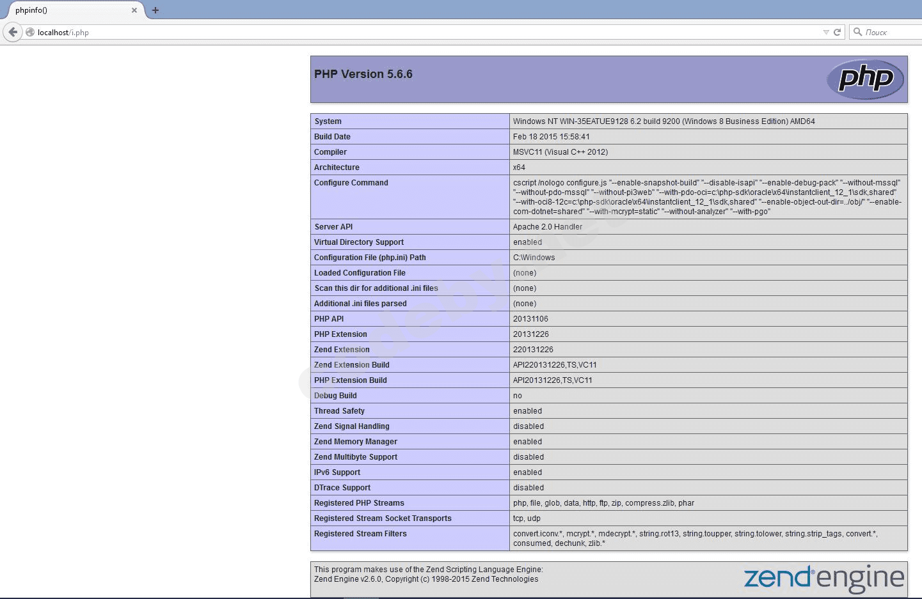Click the Loaded Configuration File label
This screenshot has width=922, height=599.
pyautogui.click(x=360, y=273)
